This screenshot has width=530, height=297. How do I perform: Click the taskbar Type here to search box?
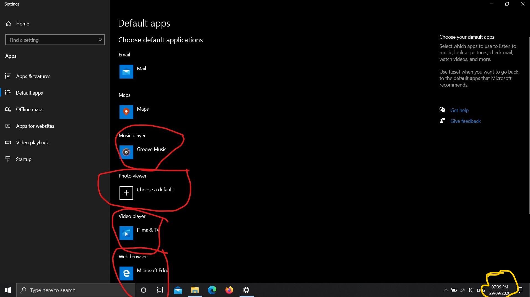tap(76, 290)
